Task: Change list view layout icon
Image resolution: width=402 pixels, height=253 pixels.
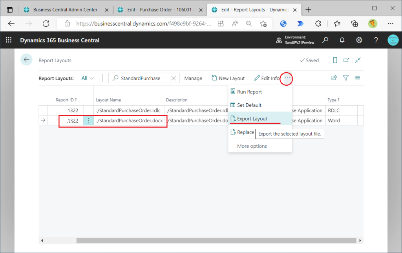Action: coord(357,78)
